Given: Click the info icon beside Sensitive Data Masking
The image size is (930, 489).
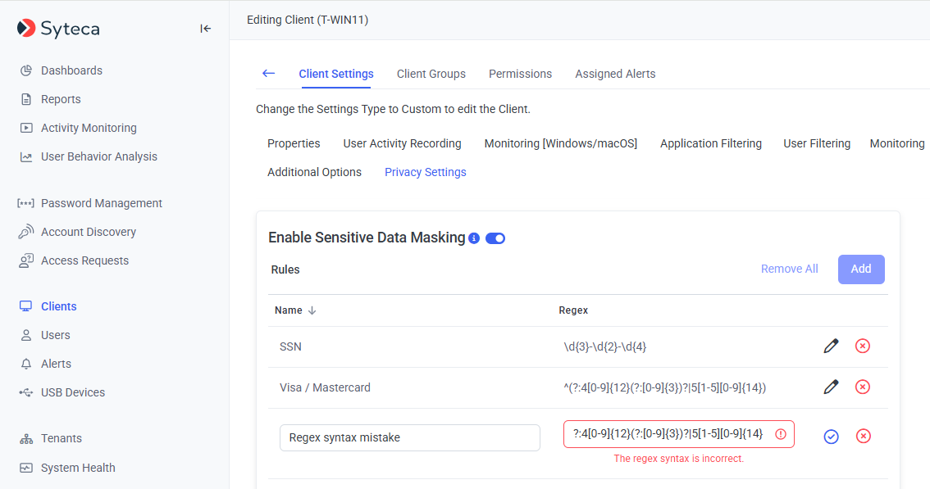Looking at the screenshot, I should coord(474,238).
